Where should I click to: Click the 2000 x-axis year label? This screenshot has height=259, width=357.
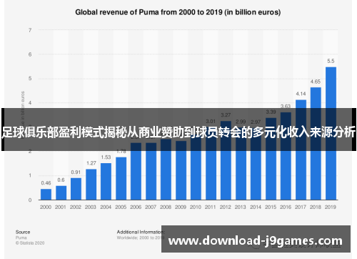46,207
